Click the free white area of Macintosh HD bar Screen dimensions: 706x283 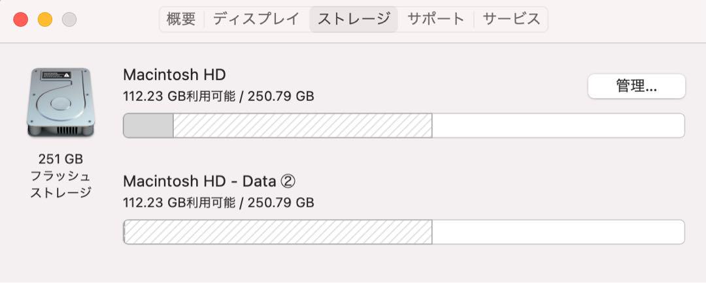(558, 126)
